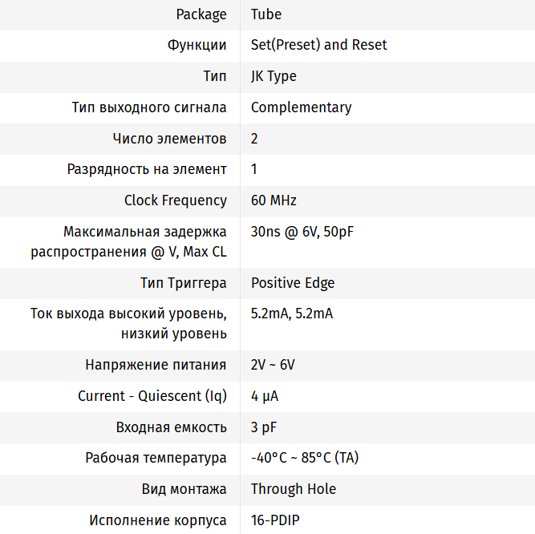The height and width of the screenshot is (534, 535).
Task: Click the "Число элементов" label
Action: [x=169, y=139]
